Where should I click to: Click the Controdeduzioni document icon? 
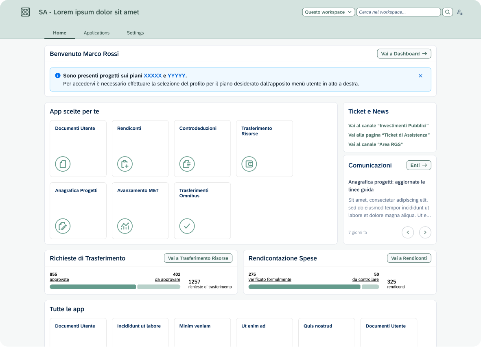point(187,164)
